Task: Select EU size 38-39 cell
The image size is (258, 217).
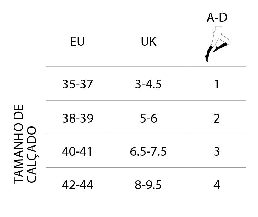Action: click(x=77, y=118)
